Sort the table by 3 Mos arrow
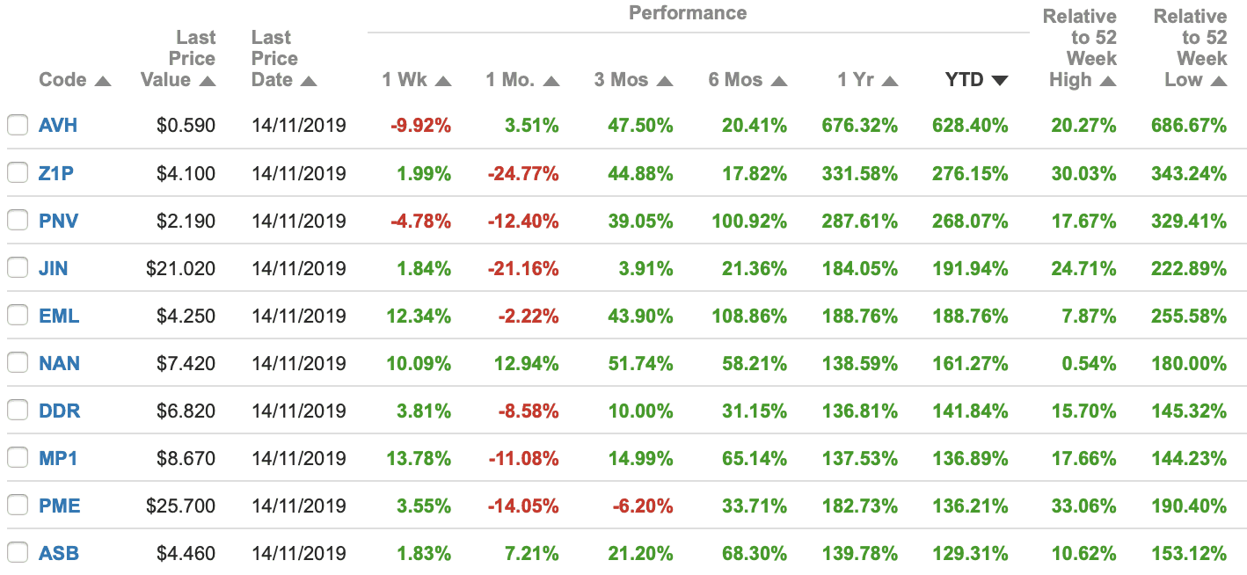The width and height of the screenshot is (1247, 575). tap(665, 81)
